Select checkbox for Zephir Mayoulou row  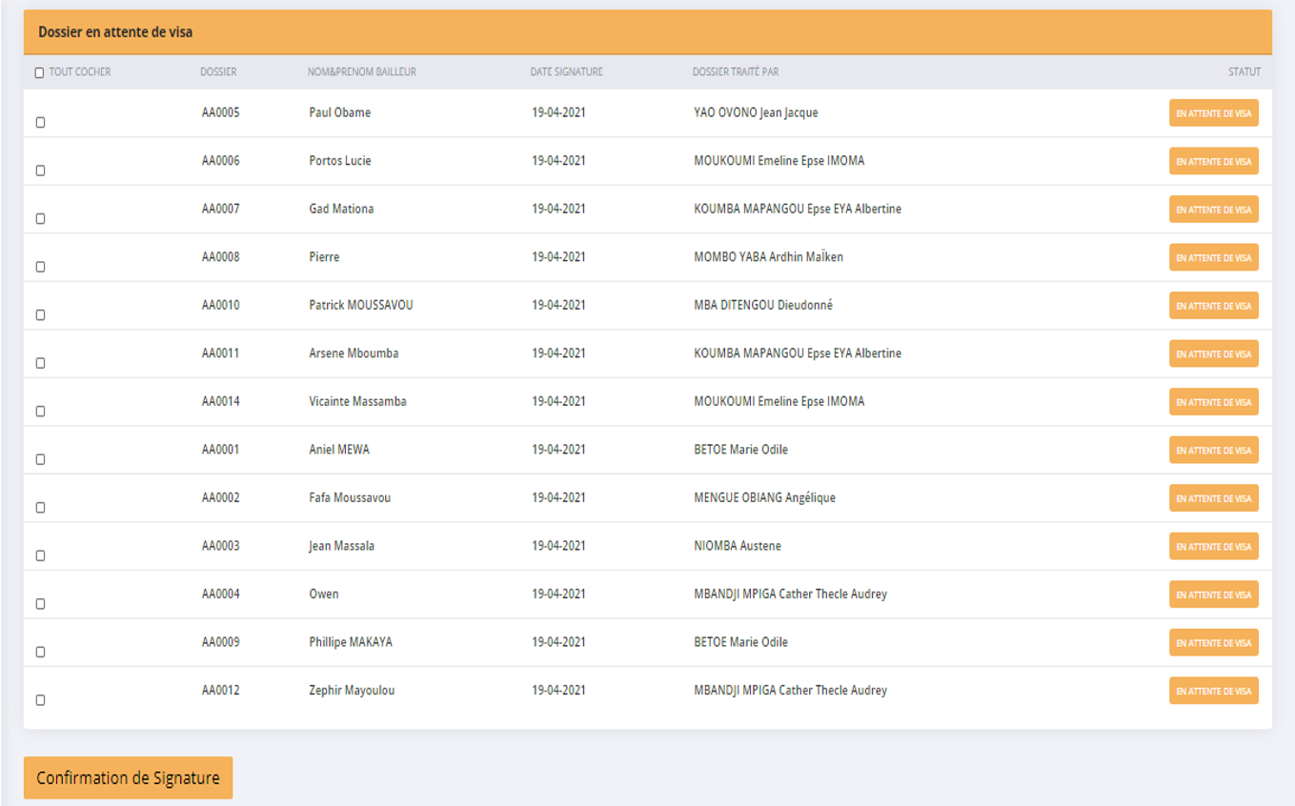[40, 700]
